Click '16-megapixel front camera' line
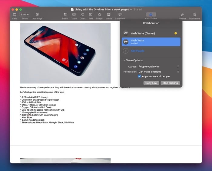Image resolution: width=212 pixels, height=171 pixels. coord(35,112)
